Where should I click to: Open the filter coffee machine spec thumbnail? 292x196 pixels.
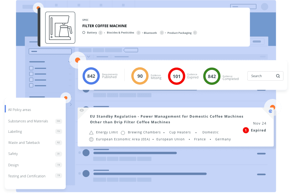click(60, 28)
